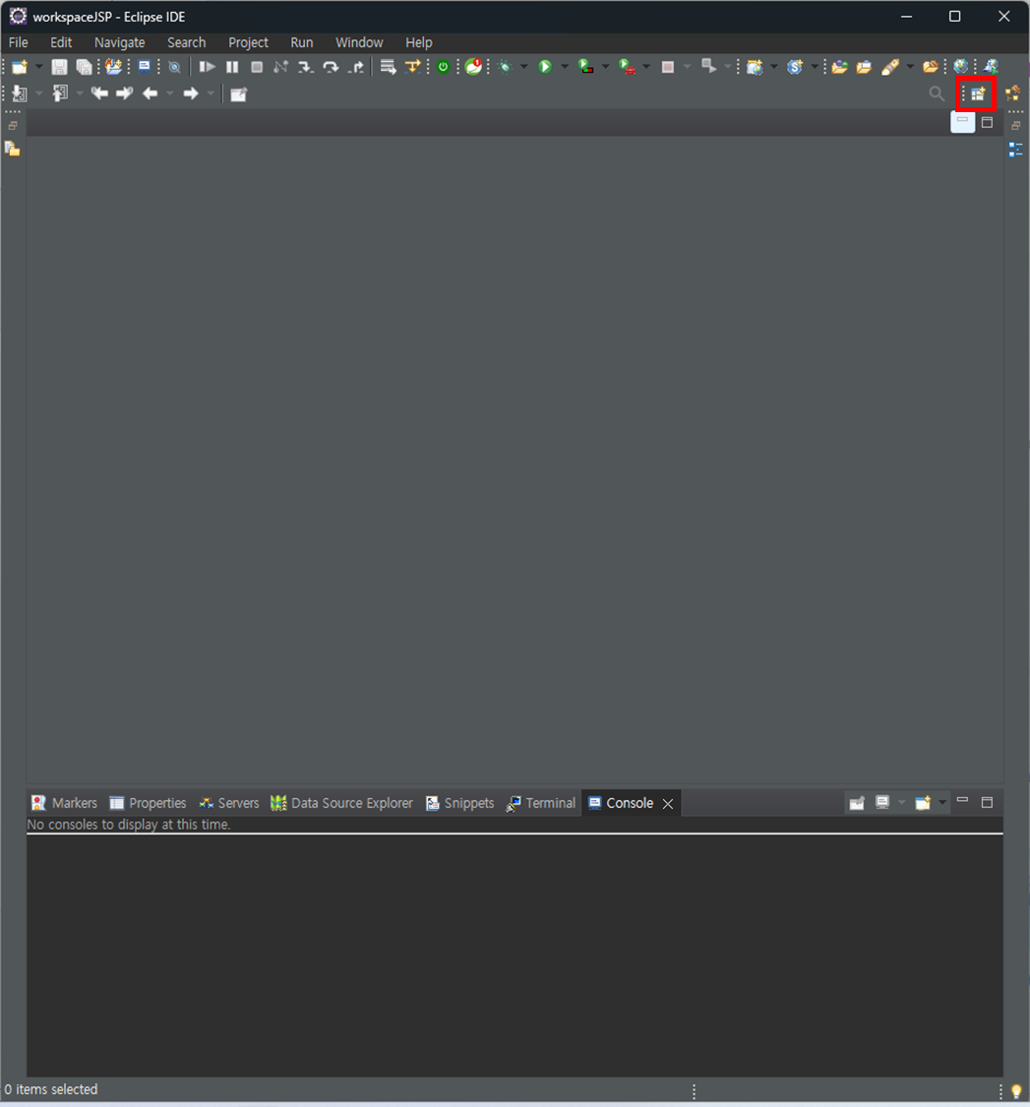Click the Open Task folder icon
This screenshot has height=1107, width=1030.
(864, 67)
